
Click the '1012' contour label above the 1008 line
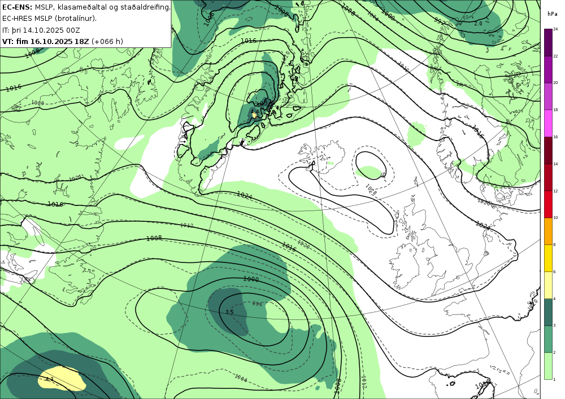[186, 226]
